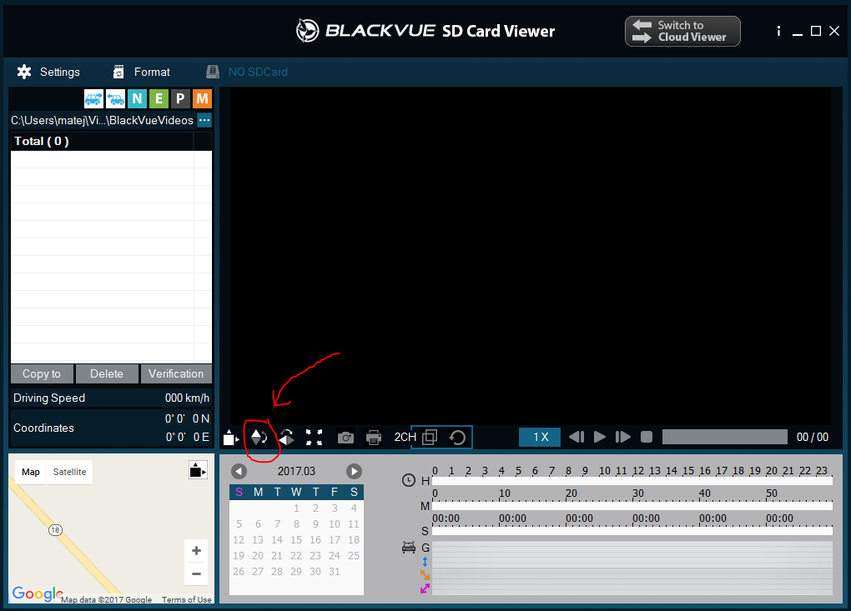Click the 00 / 00 time counter
851x611 pixels.
tap(813, 437)
